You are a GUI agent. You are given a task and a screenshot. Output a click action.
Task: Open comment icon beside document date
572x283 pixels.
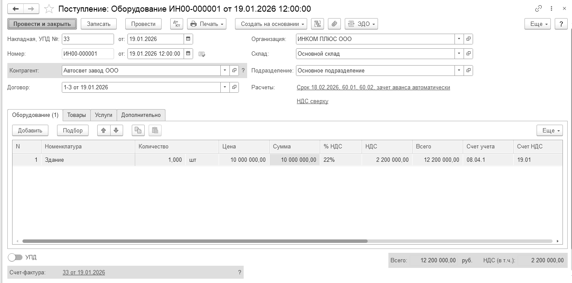pos(202,54)
